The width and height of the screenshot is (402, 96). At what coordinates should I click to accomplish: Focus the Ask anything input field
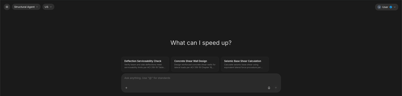click(x=201, y=78)
